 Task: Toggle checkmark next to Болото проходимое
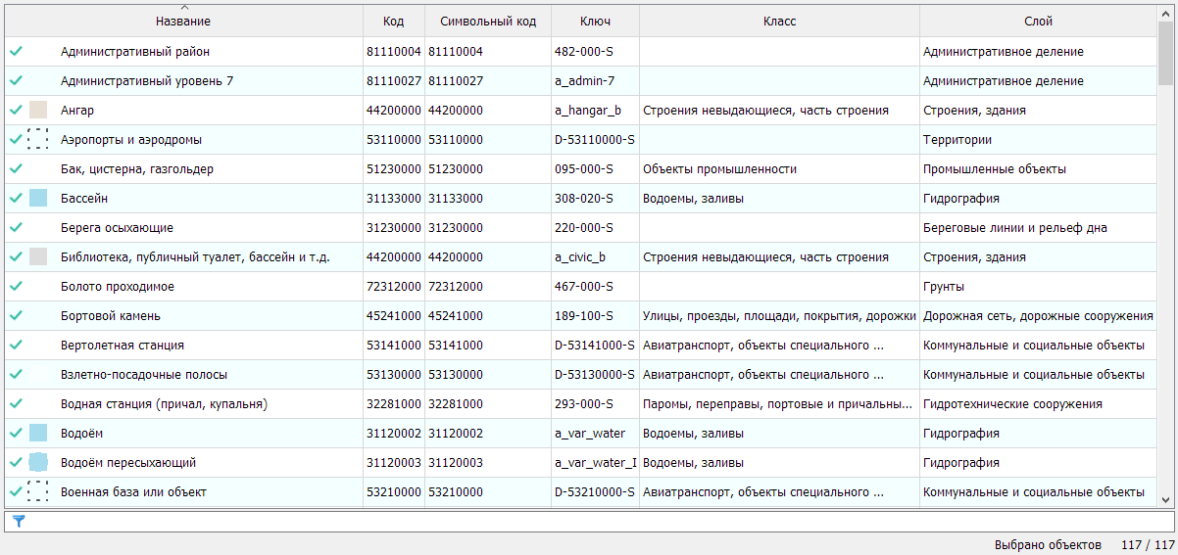pyautogui.click(x=16, y=287)
